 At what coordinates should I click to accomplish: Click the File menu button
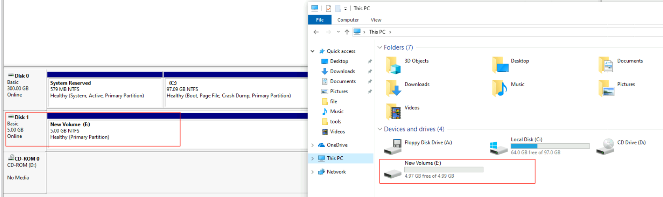[x=319, y=20]
